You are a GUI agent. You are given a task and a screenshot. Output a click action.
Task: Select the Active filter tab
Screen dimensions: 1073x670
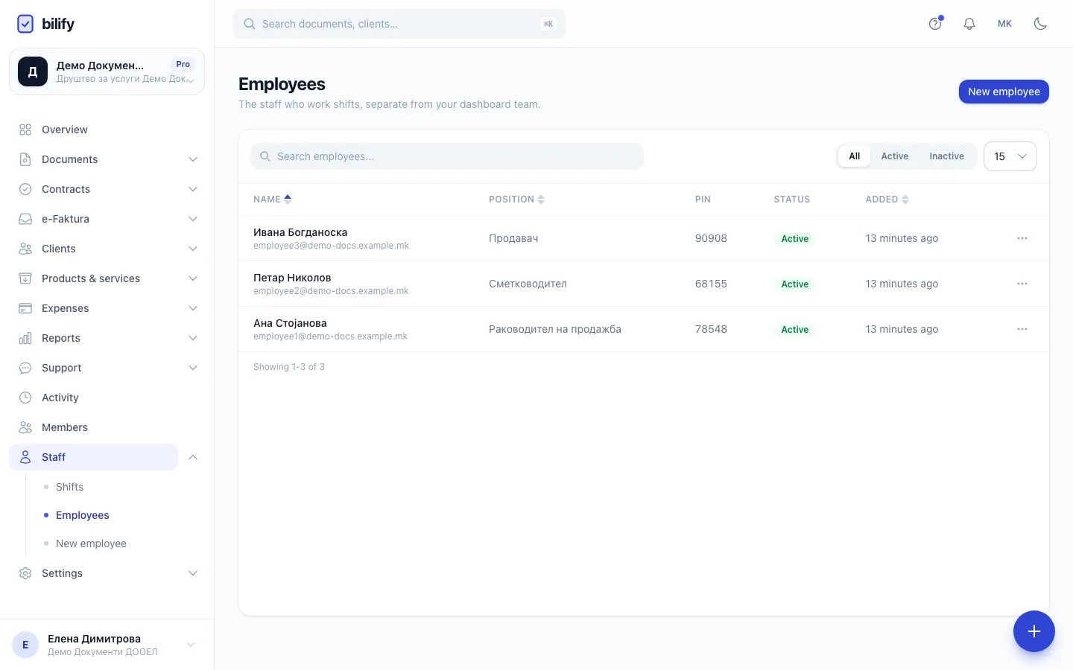[x=894, y=156]
